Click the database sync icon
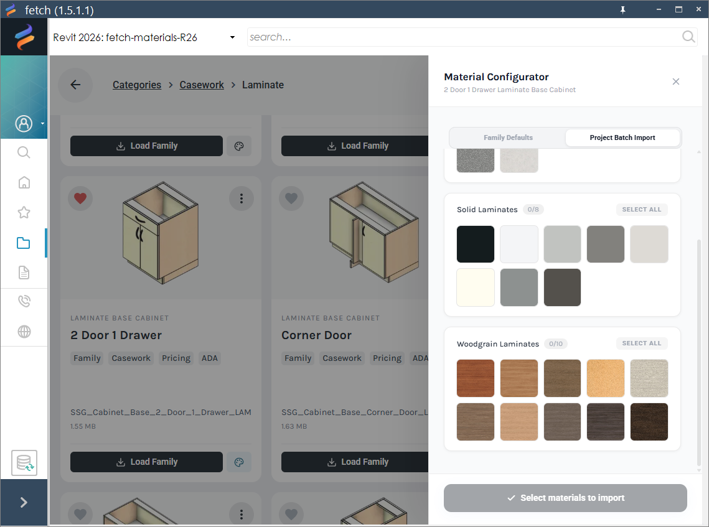709x527 pixels. click(x=24, y=463)
